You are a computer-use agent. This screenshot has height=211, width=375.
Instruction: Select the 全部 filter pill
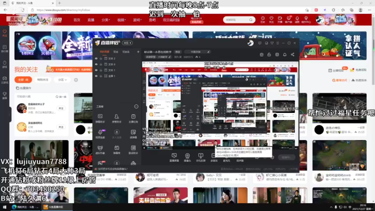pyautogui.click(x=23, y=80)
